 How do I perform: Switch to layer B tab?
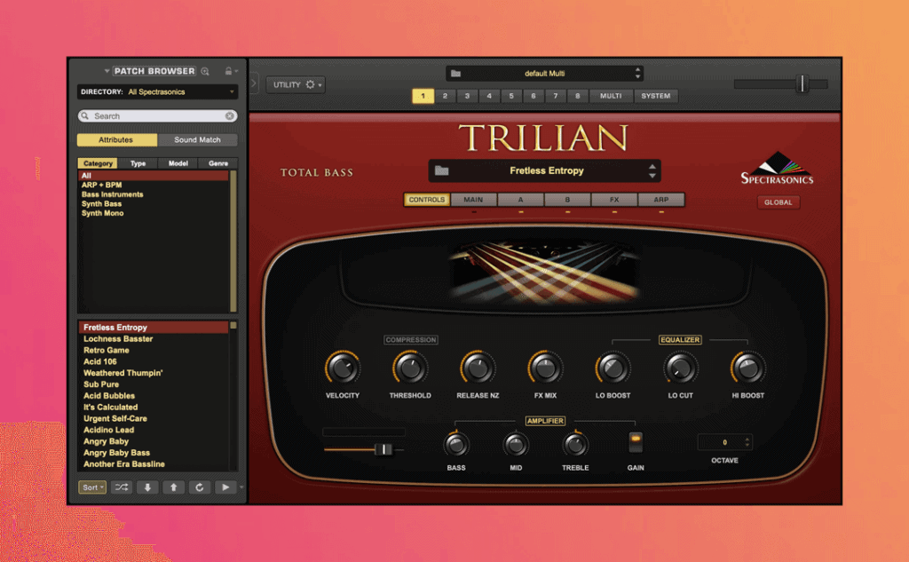(x=567, y=200)
